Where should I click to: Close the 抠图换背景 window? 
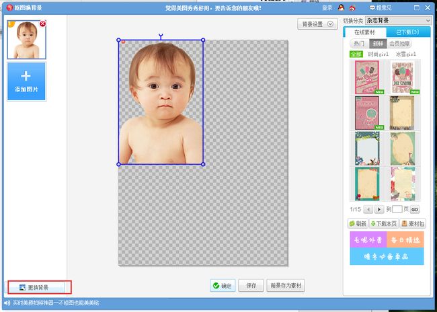(428, 7)
